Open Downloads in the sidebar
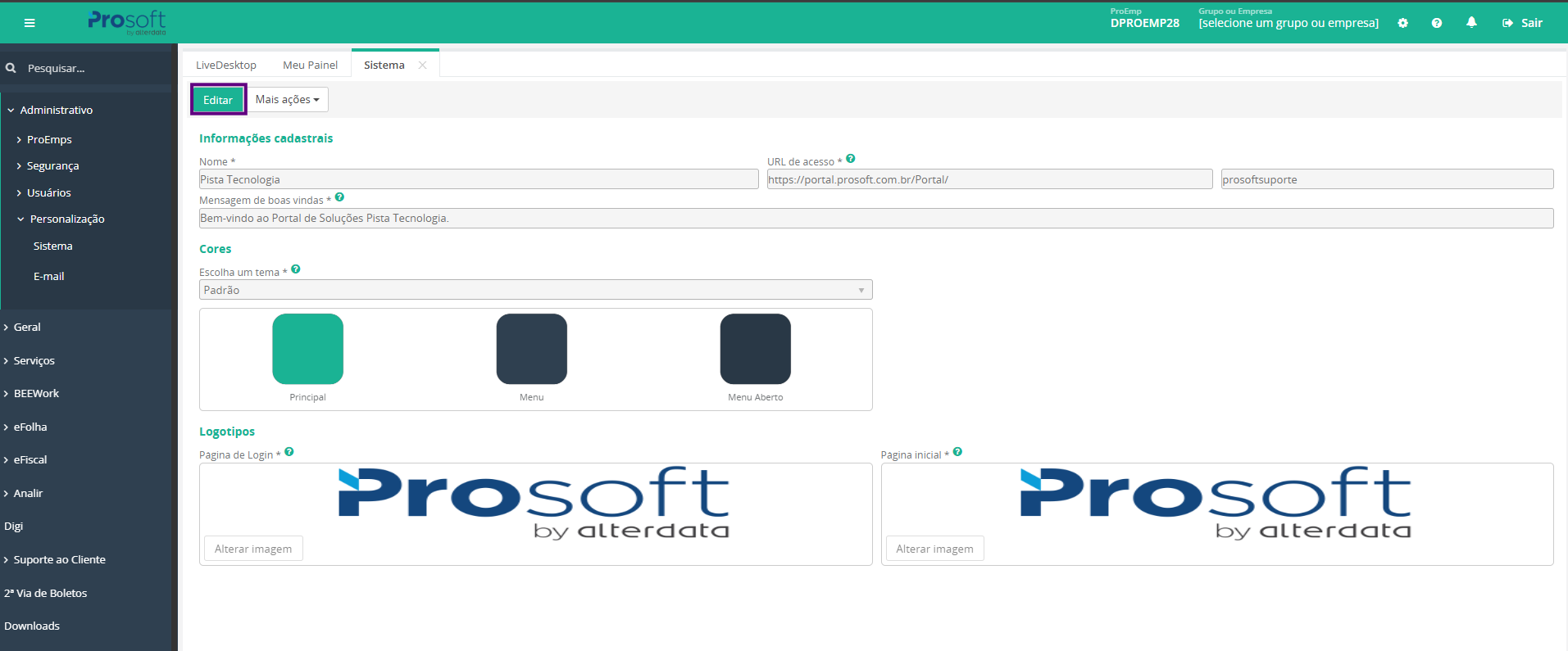This screenshot has width=1568, height=651. 32,626
